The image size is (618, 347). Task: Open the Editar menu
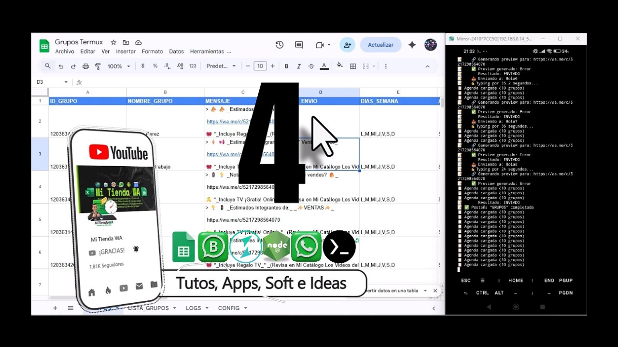[x=88, y=52]
